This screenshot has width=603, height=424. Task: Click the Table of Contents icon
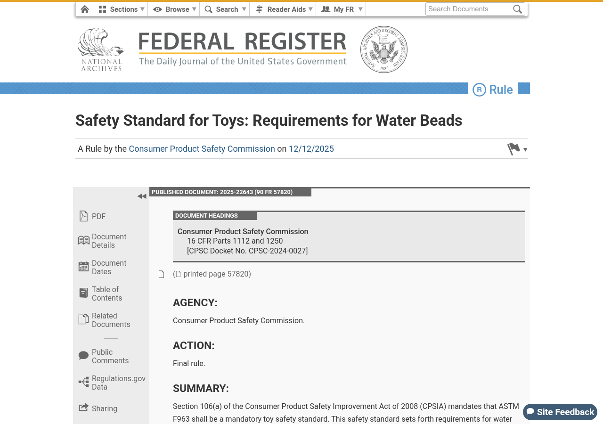[83, 293]
